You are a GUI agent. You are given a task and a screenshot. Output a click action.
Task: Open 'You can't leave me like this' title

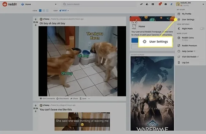[56, 109]
